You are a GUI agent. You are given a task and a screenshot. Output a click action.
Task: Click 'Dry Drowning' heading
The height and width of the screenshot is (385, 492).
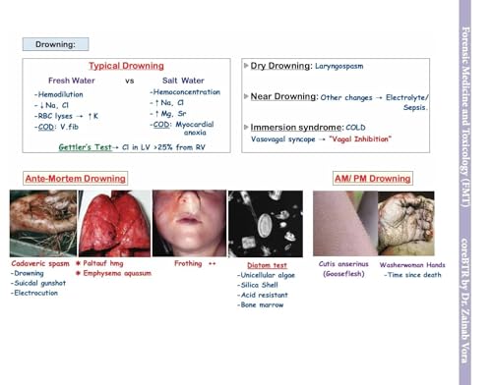279,66
